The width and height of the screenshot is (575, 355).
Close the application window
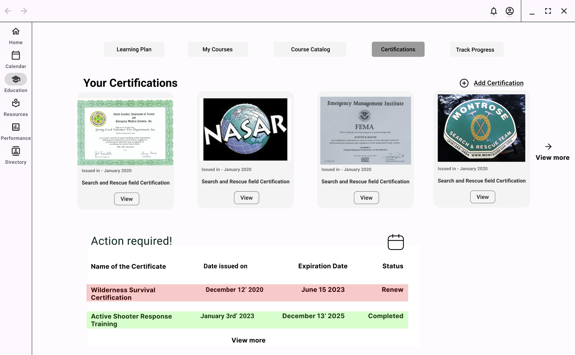(x=564, y=11)
